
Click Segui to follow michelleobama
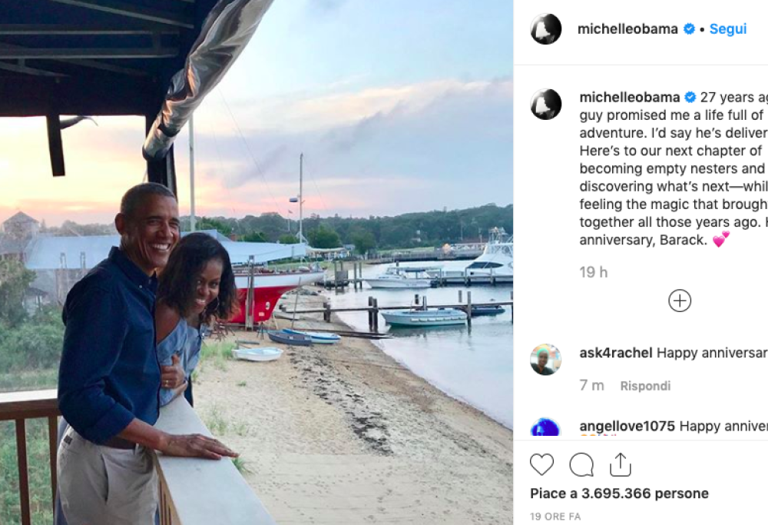coord(727,28)
